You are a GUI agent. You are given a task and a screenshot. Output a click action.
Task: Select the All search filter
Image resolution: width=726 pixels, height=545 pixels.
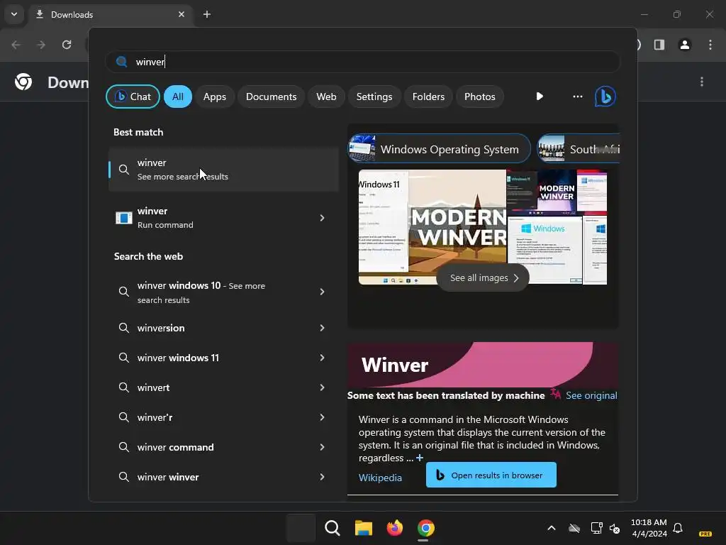point(178,97)
